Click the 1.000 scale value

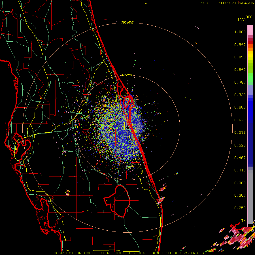tap(240, 32)
